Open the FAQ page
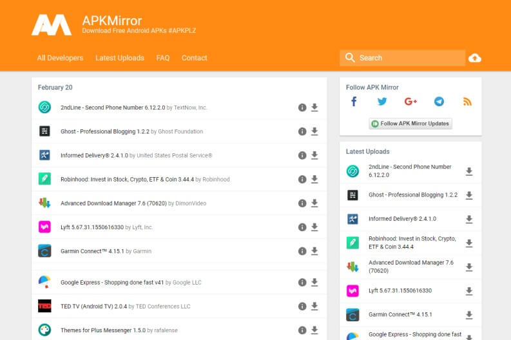This screenshot has width=511, height=340. coord(162,58)
